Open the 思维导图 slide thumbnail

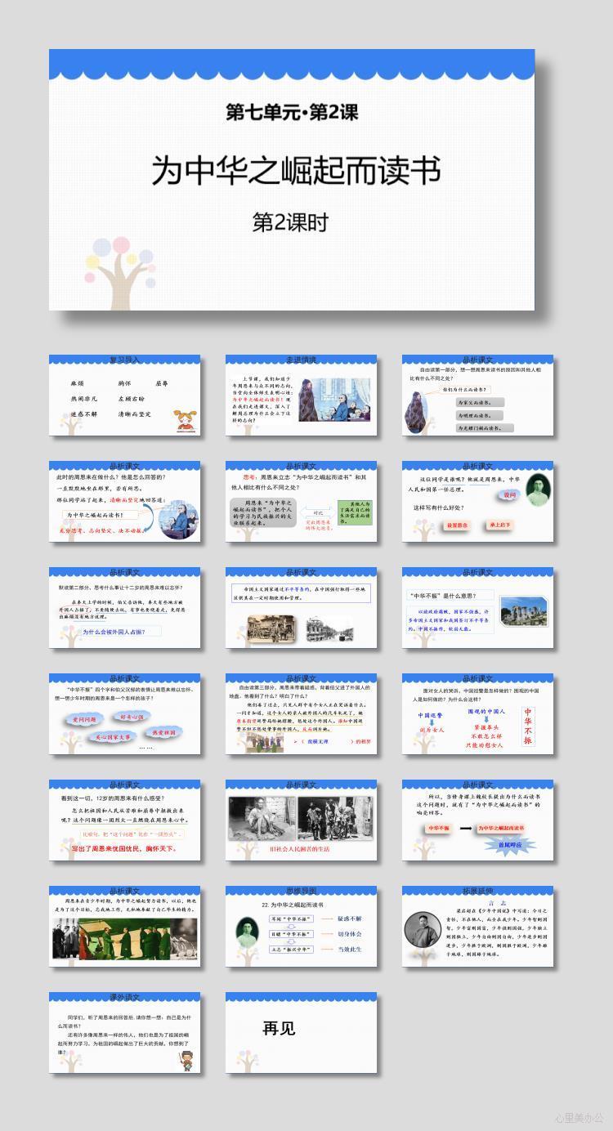[x=301, y=927]
